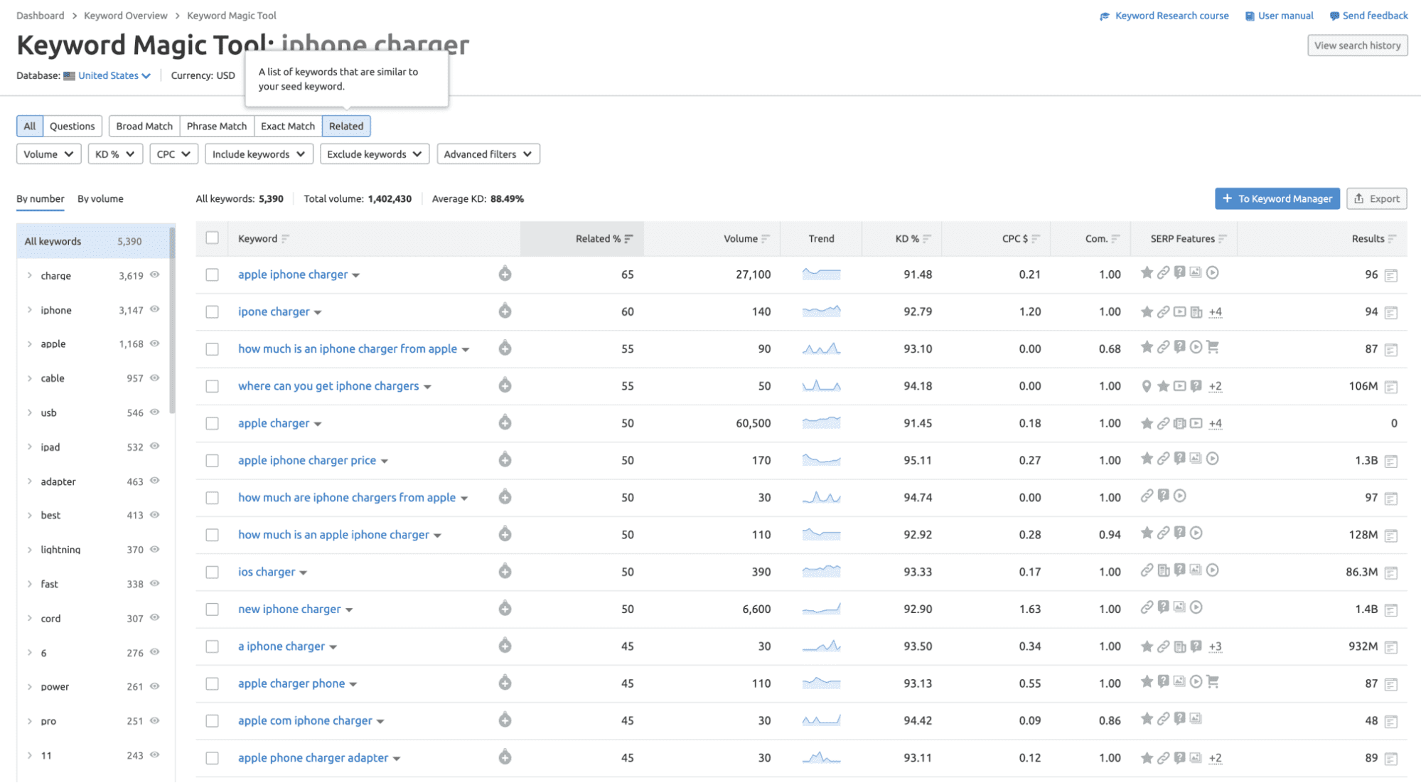Switch to the Phrase Match tab
The image size is (1421, 783).
(x=217, y=124)
